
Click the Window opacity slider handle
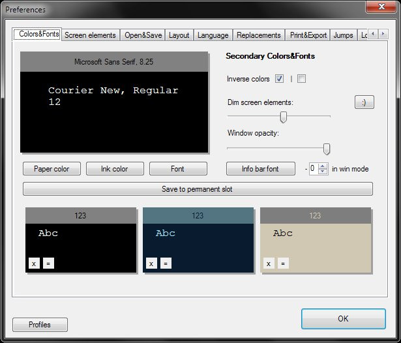326,149
